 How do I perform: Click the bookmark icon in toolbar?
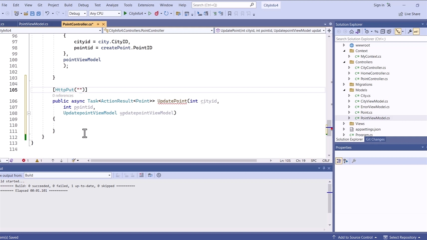(x=230, y=14)
